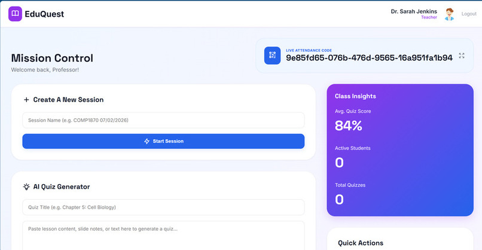482x250 pixels.
Task: Click the Dr. Sarah Jenkins name label
Action: (x=414, y=11)
